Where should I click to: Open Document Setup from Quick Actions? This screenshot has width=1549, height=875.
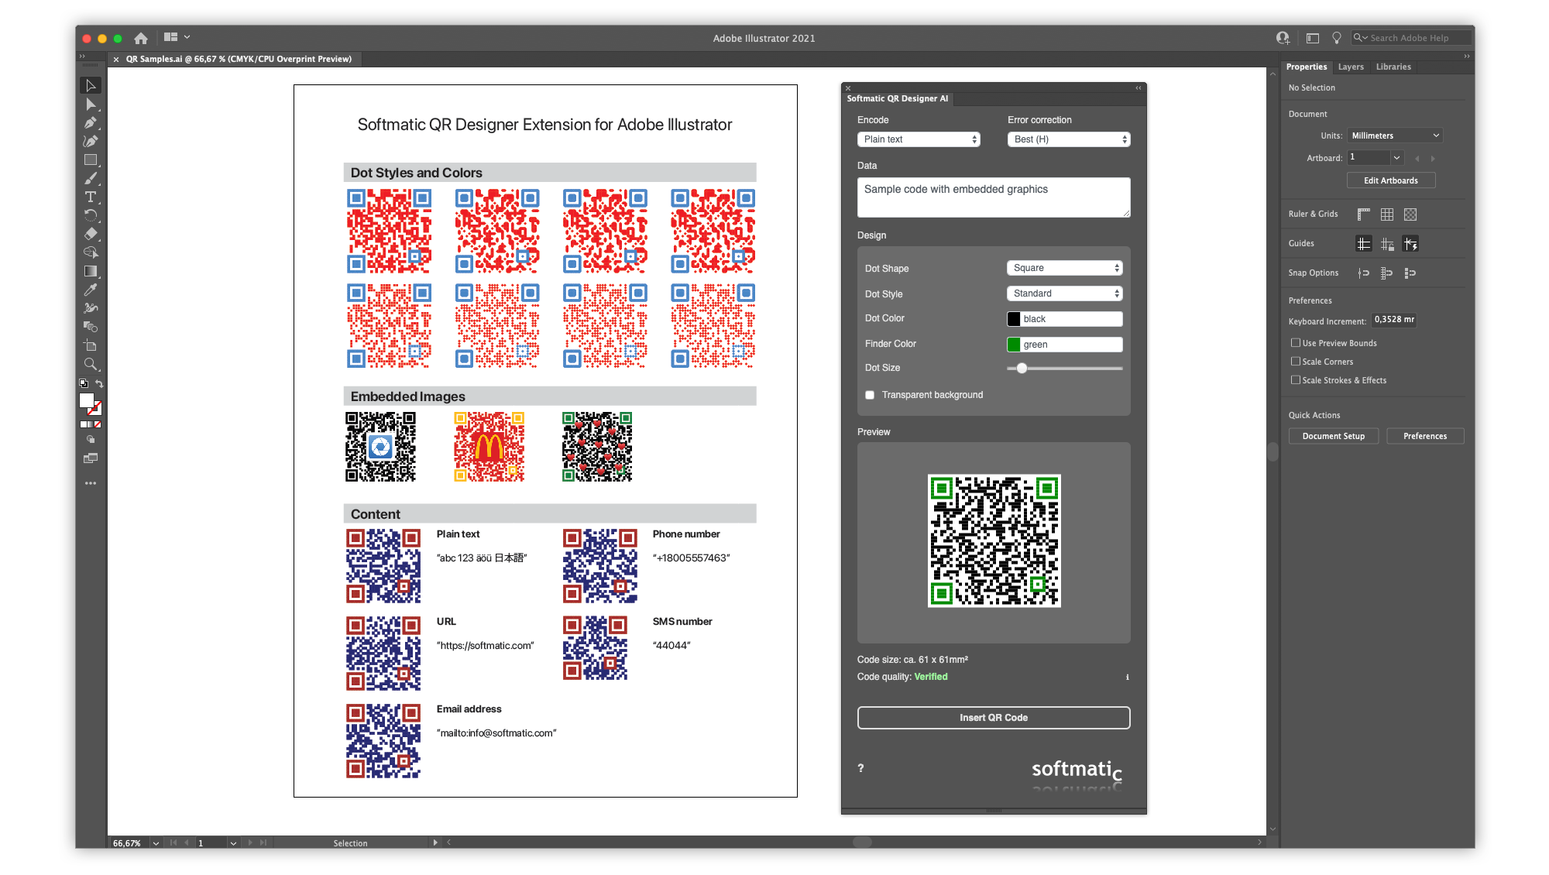(1333, 436)
